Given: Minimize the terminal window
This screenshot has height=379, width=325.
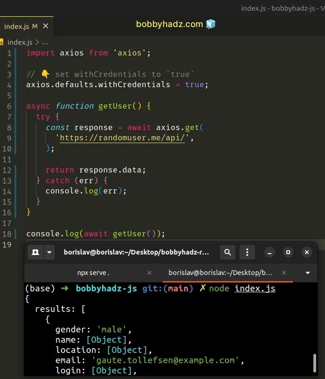Looking at the screenshot, I should pyautogui.click(x=270, y=252).
